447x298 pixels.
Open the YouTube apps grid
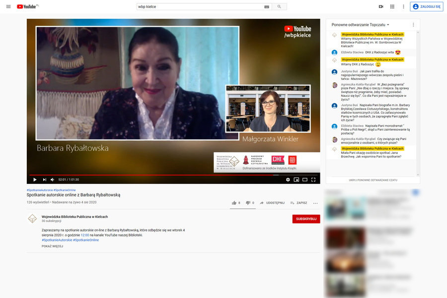(392, 6)
